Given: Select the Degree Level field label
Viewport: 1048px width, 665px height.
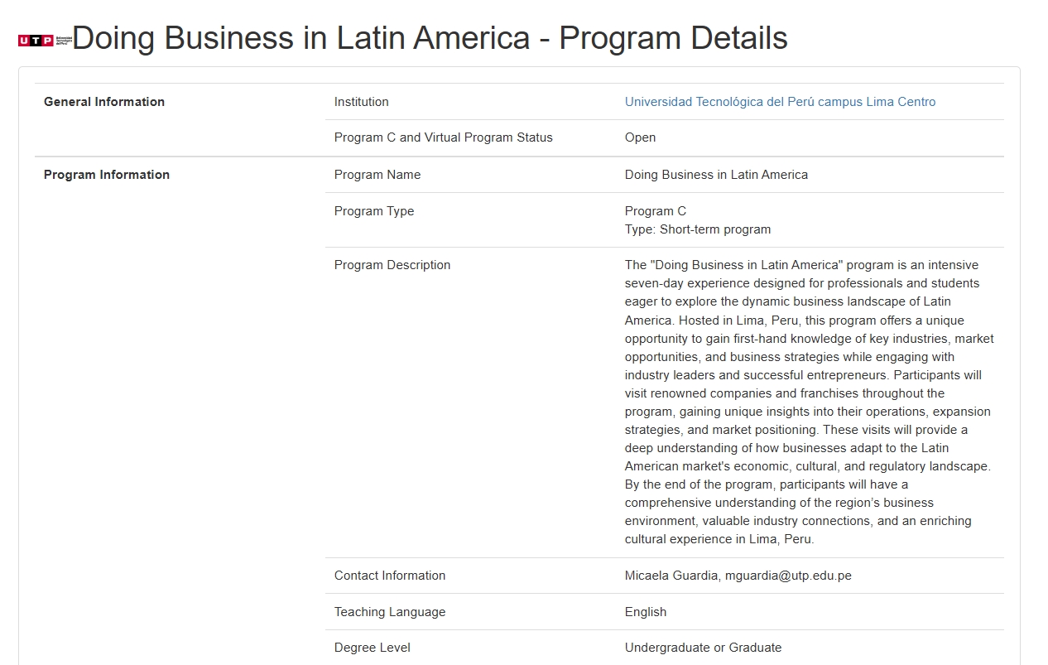Looking at the screenshot, I should point(373,648).
